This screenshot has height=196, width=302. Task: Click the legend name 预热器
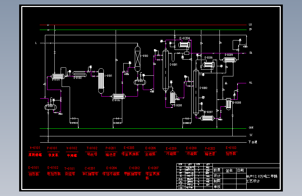34,174
